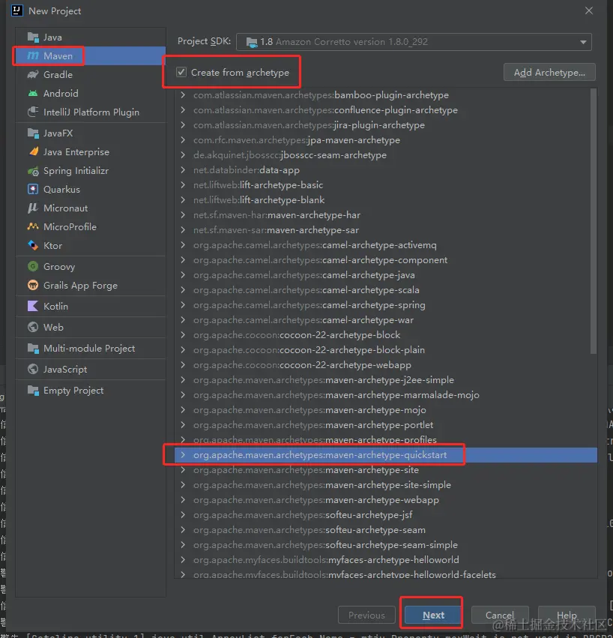Select Spring Initializr project type

tap(91, 171)
